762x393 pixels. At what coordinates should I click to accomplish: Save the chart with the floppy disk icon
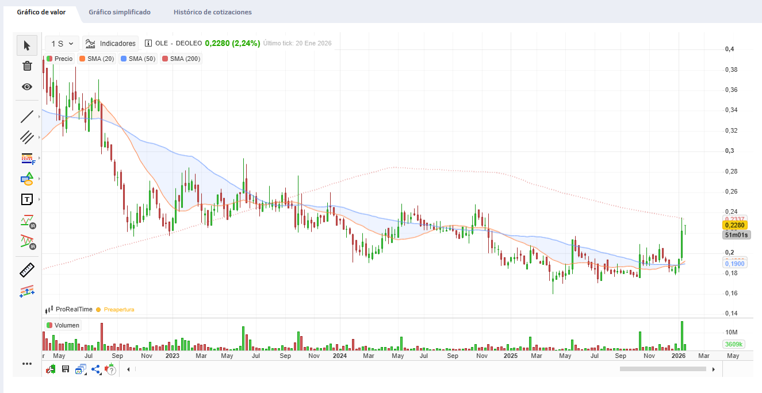point(66,369)
